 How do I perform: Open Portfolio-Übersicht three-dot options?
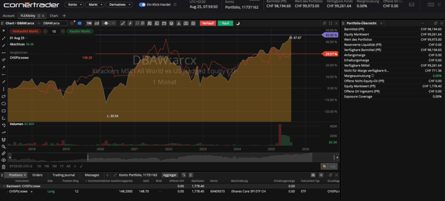[422, 23]
